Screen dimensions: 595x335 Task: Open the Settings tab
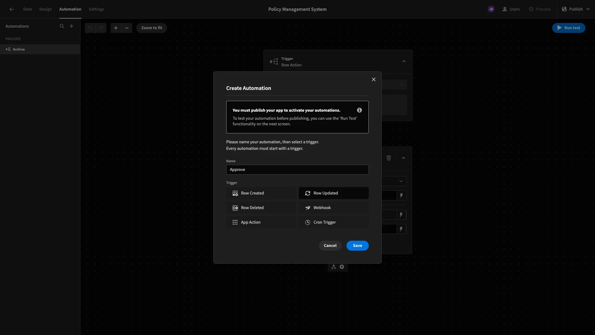coord(96,9)
